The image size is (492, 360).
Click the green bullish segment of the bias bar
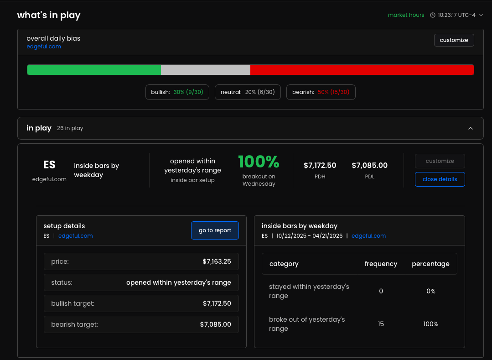94,70
